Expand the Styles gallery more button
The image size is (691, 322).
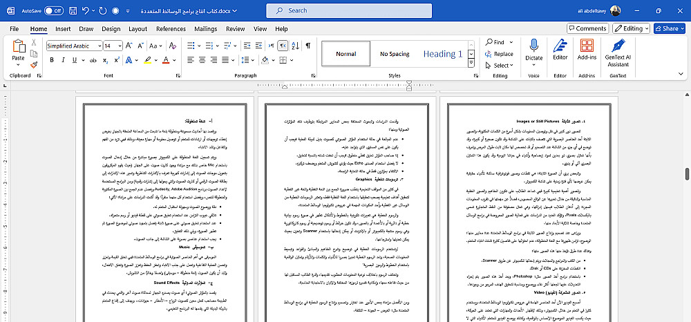(x=471, y=64)
